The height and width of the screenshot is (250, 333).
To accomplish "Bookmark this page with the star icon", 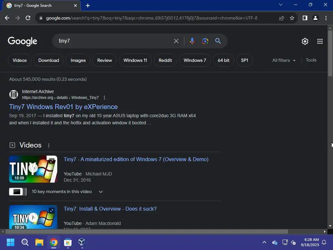I will pyautogui.click(x=292, y=18).
